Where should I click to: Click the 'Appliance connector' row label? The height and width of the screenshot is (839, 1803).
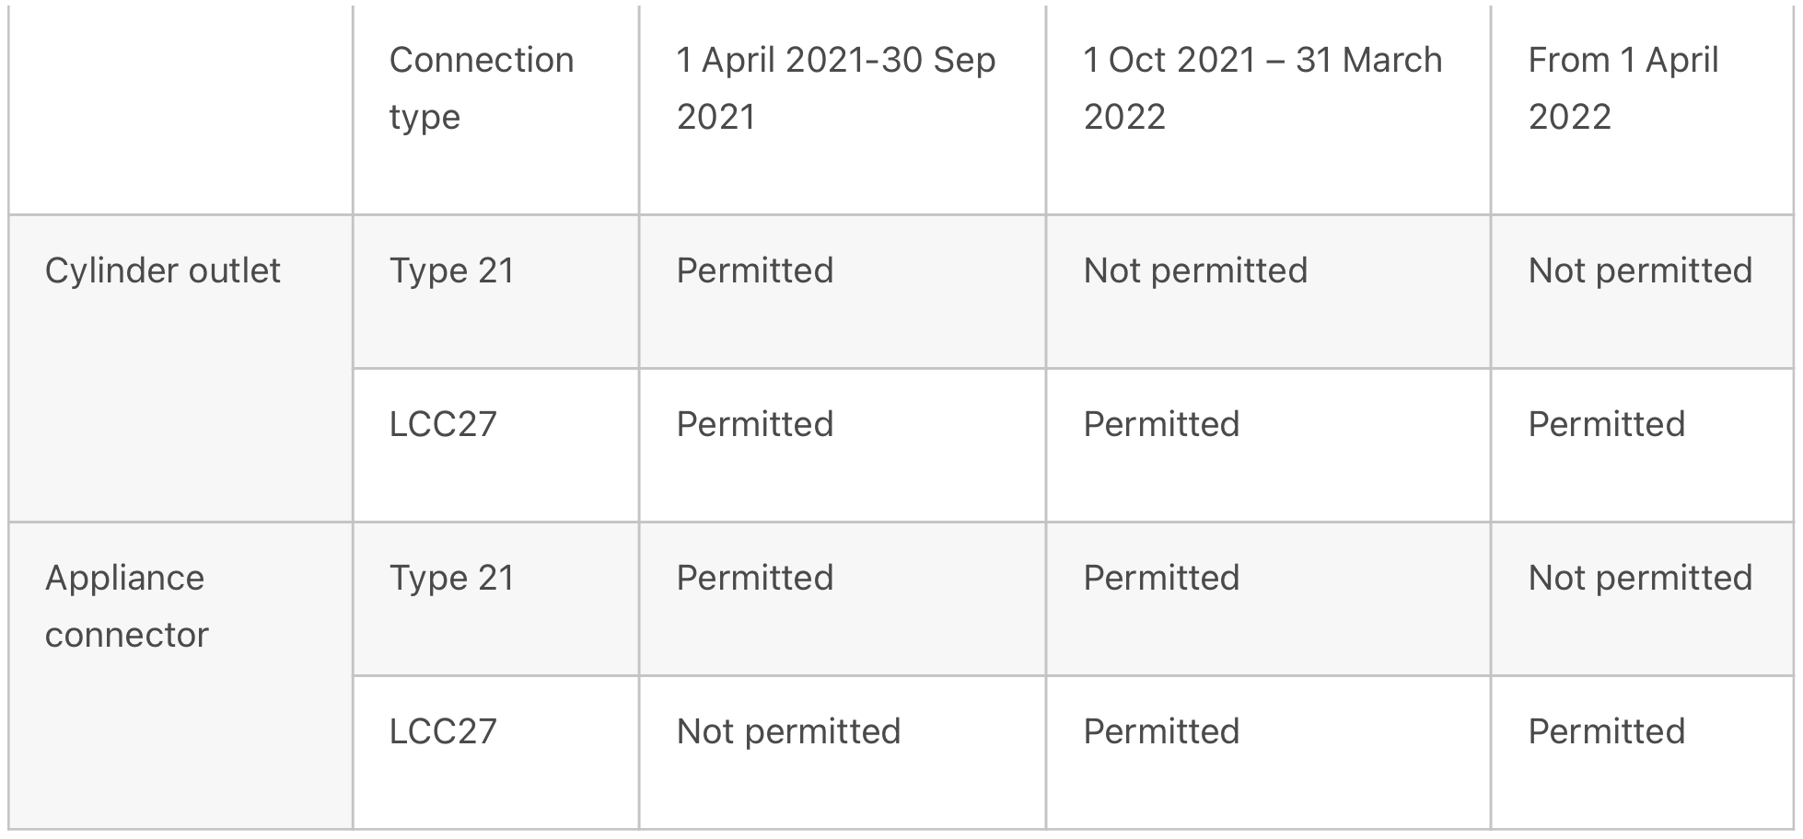click(x=127, y=606)
